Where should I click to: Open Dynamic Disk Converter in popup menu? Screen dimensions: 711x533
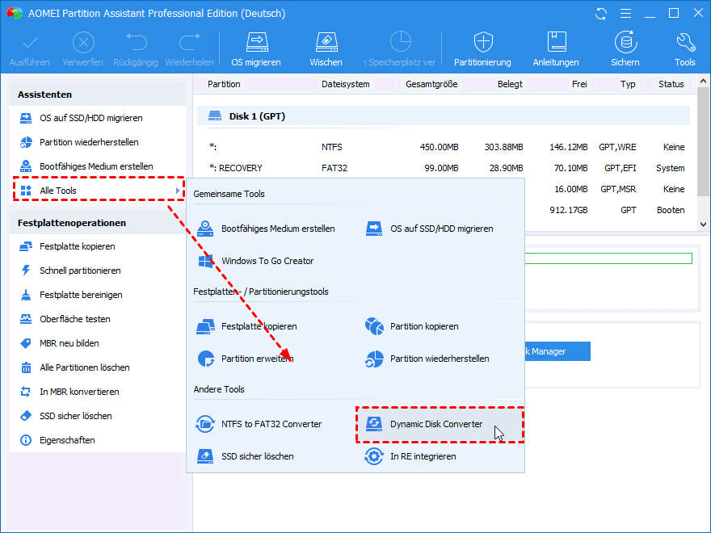pyautogui.click(x=440, y=424)
